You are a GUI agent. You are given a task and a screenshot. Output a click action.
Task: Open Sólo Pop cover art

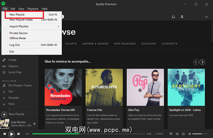click(145, 87)
